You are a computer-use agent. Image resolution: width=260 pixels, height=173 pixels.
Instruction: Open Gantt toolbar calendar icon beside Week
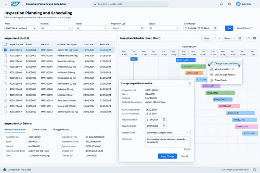(x=240, y=38)
